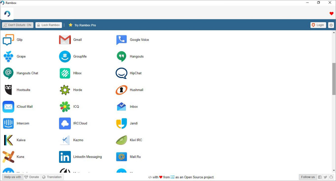The image size is (336, 181).
Task: Open Rambox GitHub page icon
Action: [331, 177]
